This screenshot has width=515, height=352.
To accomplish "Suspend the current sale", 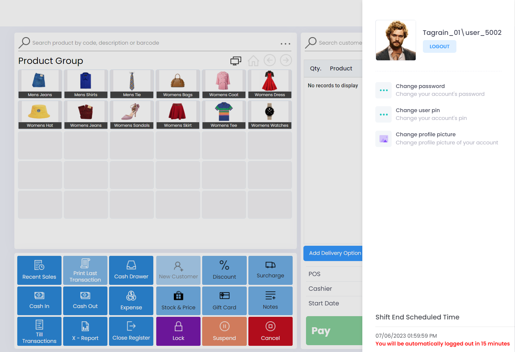I will (224, 331).
